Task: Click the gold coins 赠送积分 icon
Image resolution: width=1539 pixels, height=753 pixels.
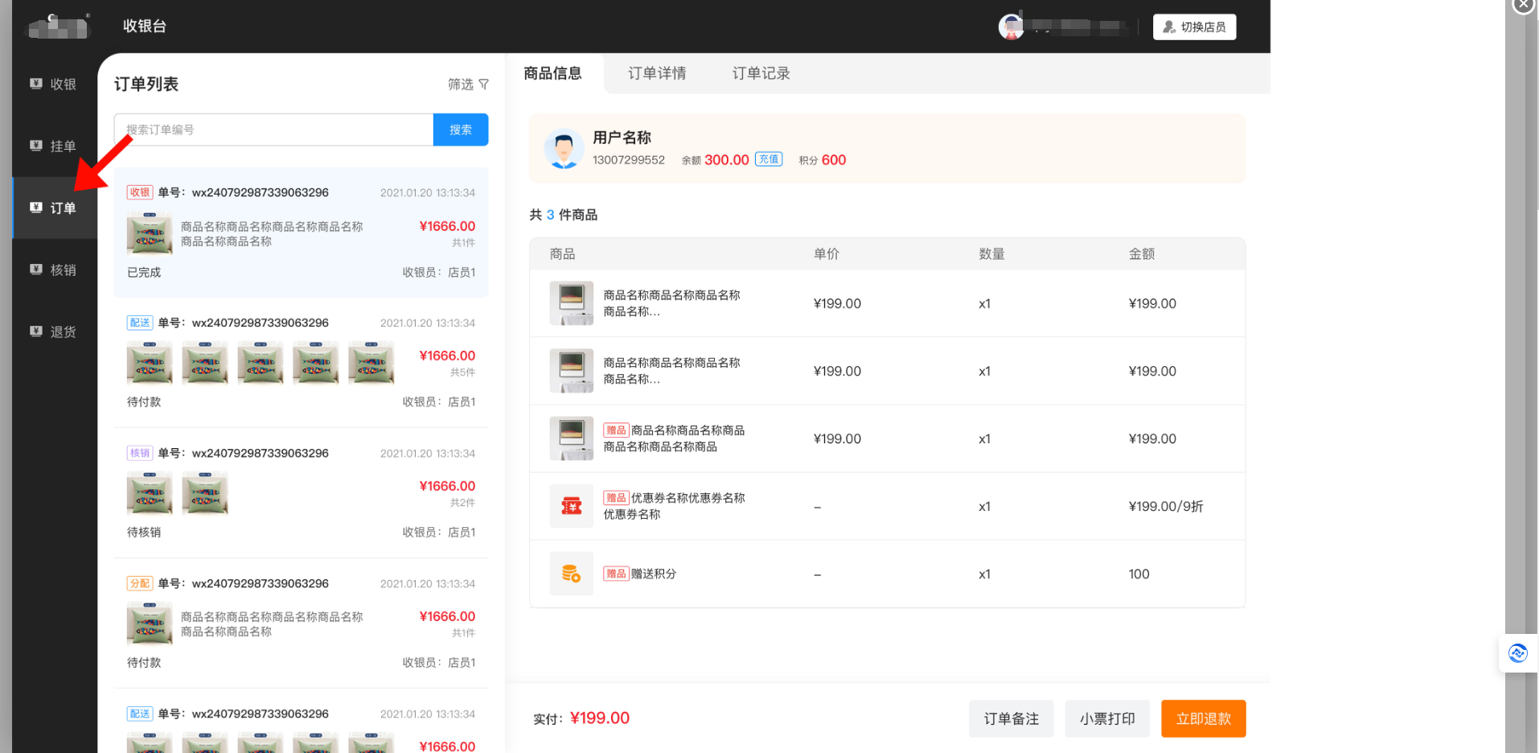Action: [x=571, y=574]
